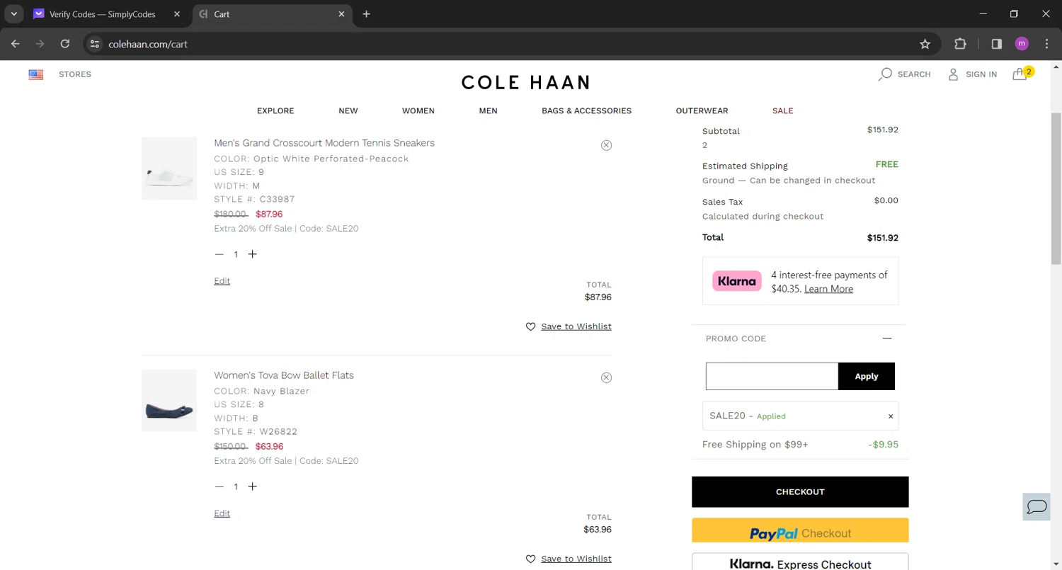Reload the page
This screenshot has height=570, width=1062.
click(65, 44)
